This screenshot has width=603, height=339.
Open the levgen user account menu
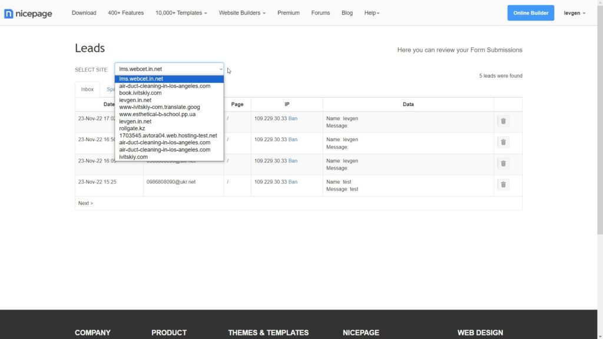pyautogui.click(x=574, y=13)
